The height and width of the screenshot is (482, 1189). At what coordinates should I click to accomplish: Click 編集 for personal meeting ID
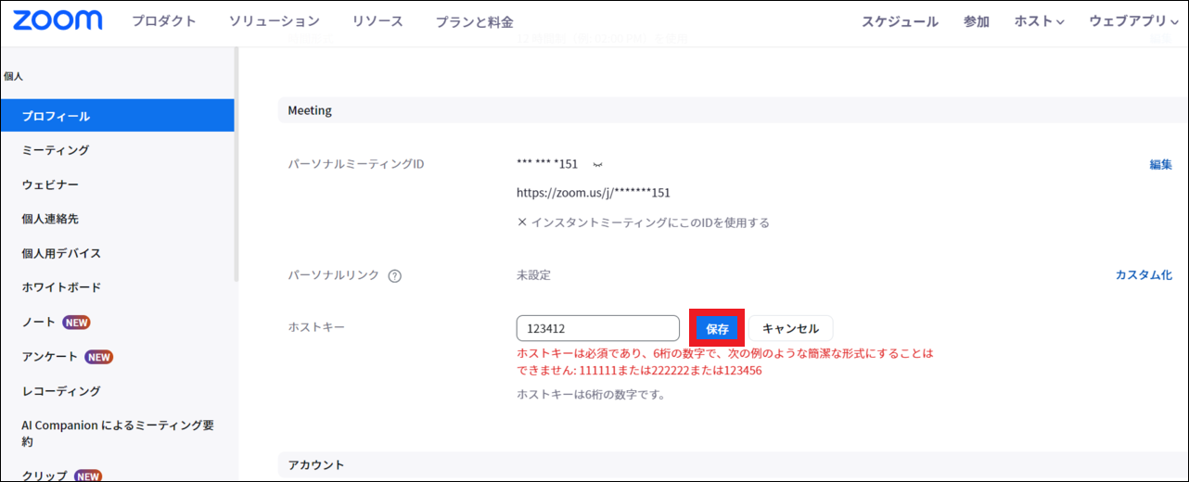tap(1161, 164)
